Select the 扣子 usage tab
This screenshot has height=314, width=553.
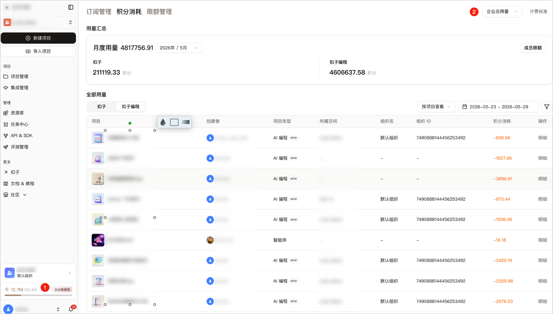point(102,107)
